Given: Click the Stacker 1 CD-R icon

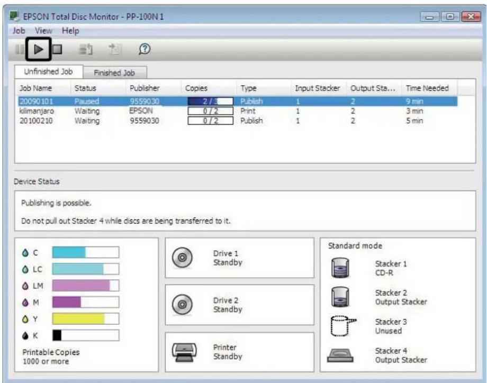Looking at the screenshot, I should [340, 268].
